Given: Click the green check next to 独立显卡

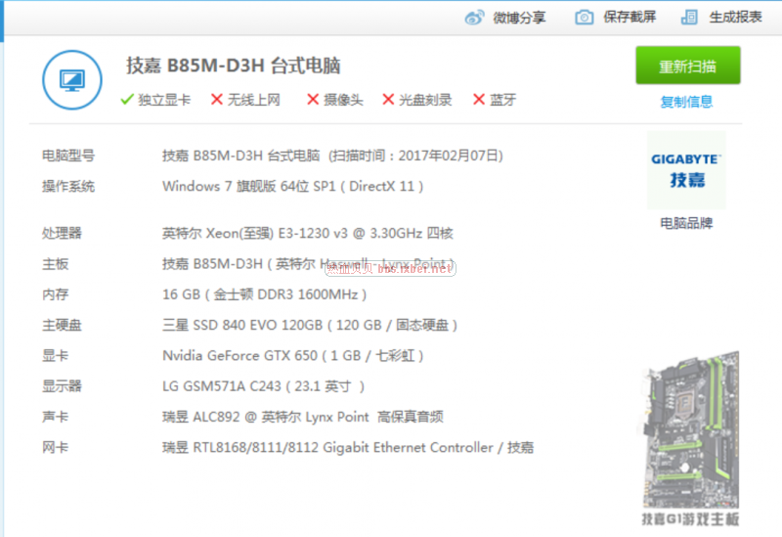Looking at the screenshot, I should (126, 100).
